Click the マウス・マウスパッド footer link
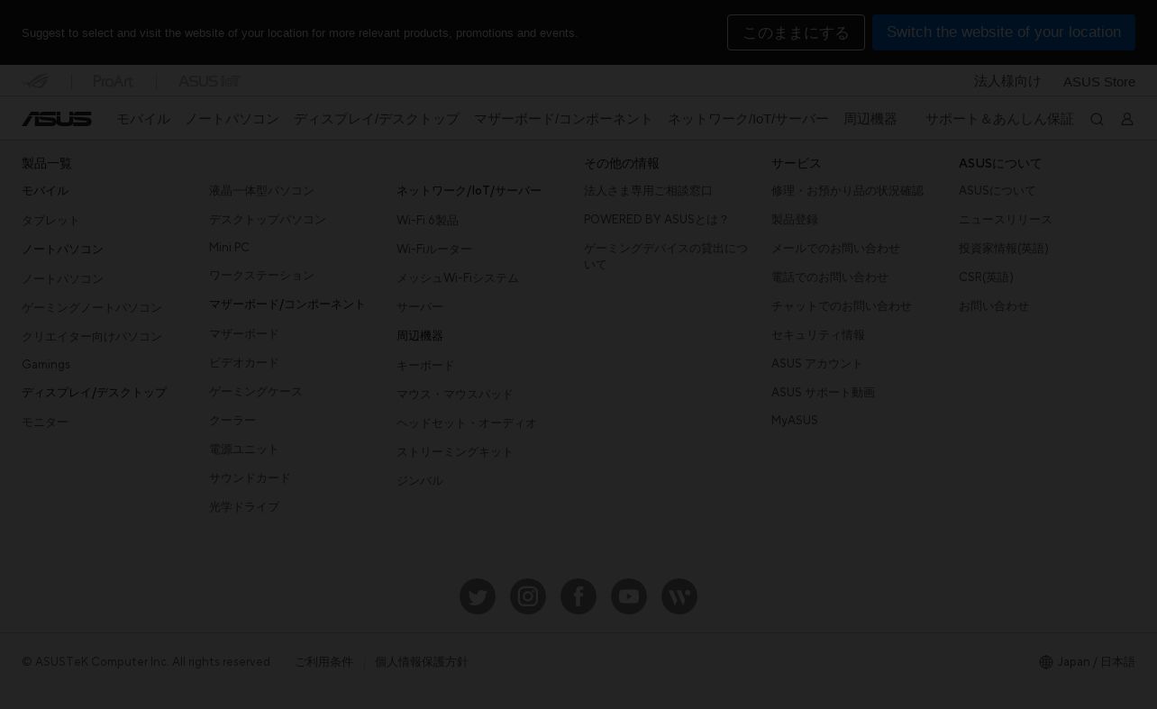 coord(455,395)
